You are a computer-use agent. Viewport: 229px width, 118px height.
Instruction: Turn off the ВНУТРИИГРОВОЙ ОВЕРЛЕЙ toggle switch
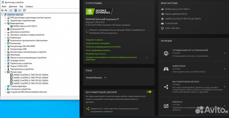pyautogui.click(x=149, y=92)
